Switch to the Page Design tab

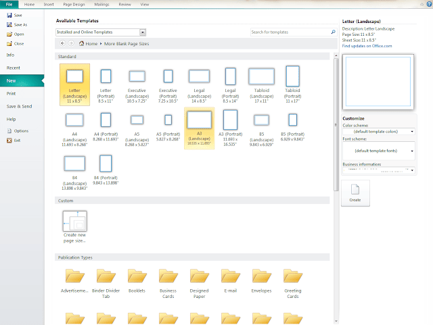74,5
